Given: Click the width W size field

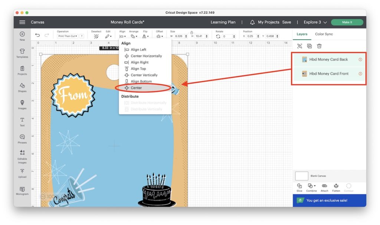Looking at the screenshot, I should pyautogui.click(x=179, y=36).
